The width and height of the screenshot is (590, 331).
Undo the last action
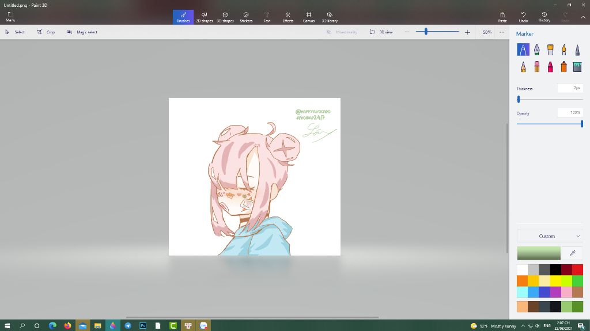[523, 17]
